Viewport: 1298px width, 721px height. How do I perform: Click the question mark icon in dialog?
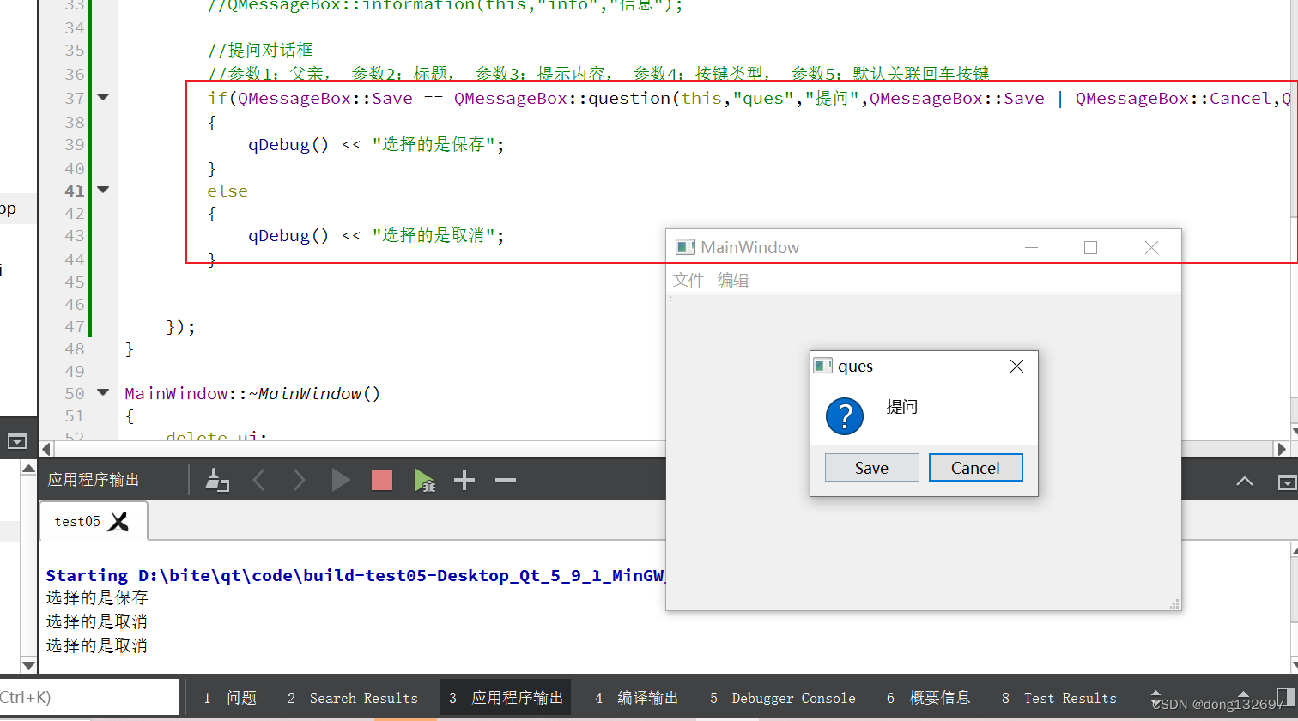coord(845,416)
